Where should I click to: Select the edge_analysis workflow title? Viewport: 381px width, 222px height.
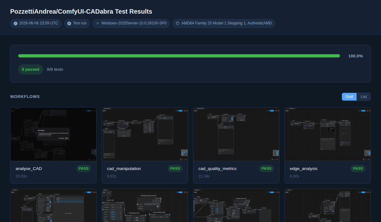304,169
